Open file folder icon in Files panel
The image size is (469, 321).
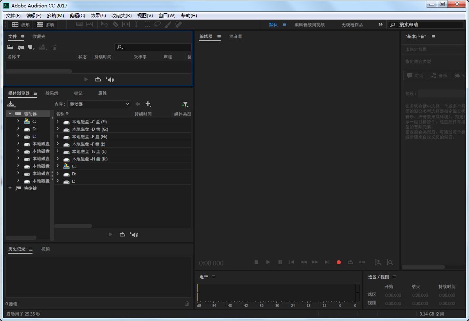click(x=10, y=47)
